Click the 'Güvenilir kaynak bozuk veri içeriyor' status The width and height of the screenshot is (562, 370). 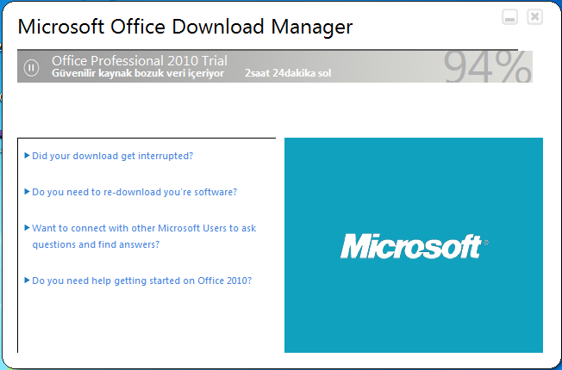point(138,74)
